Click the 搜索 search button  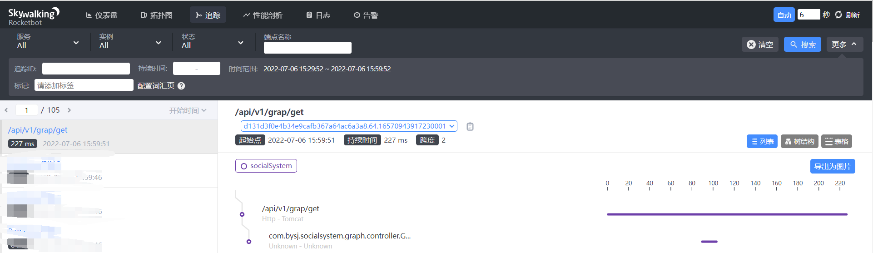pyautogui.click(x=802, y=45)
